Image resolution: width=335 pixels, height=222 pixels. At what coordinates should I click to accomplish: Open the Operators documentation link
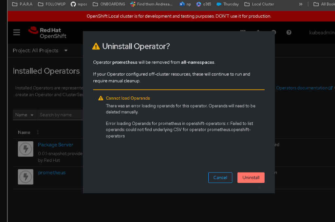[x=304, y=88]
